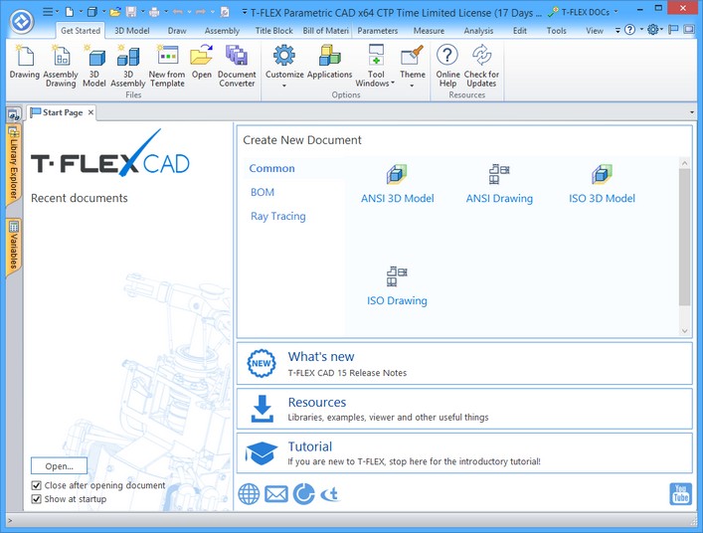Click the print quick-access icon
This screenshot has height=533, width=703.
155,12
